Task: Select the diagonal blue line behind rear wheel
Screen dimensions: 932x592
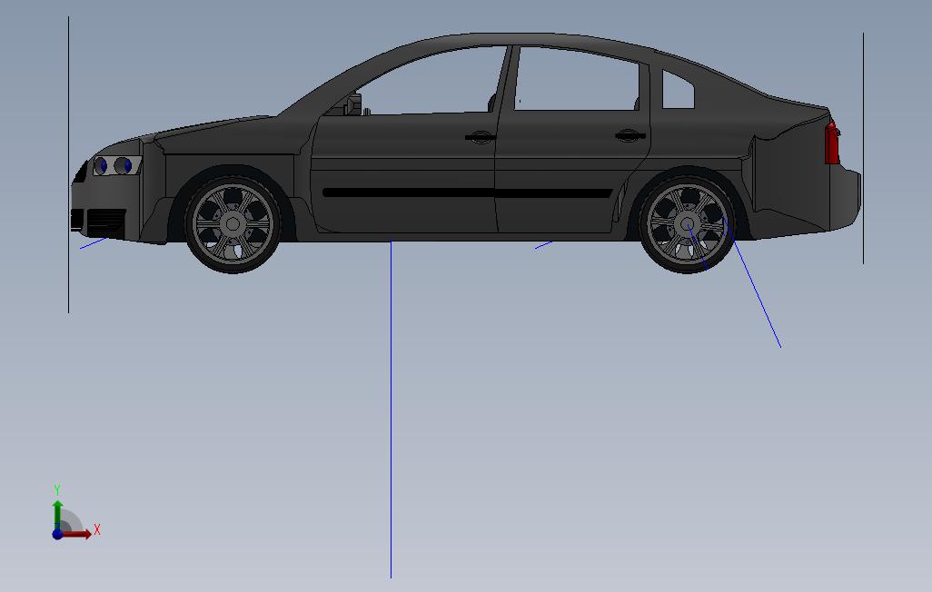Action: click(752, 282)
